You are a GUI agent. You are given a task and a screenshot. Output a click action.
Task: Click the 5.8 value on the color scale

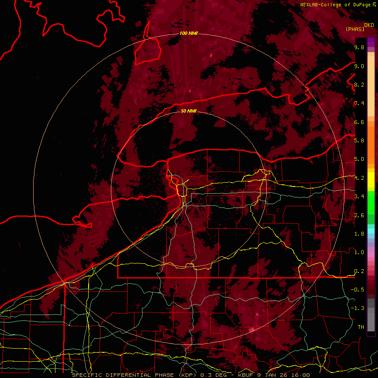[359, 141]
